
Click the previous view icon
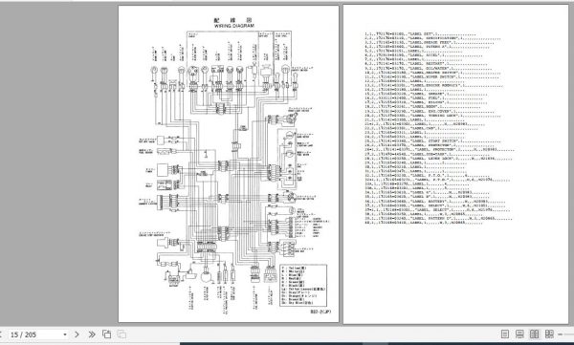(x=106, y=334)
